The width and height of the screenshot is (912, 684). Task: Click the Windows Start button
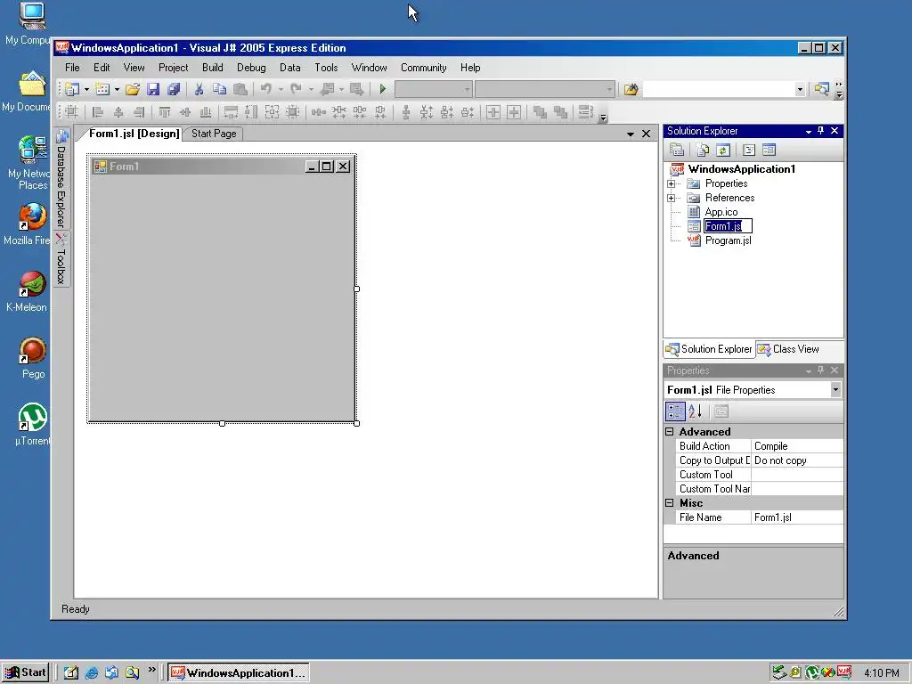coord(26,672)
